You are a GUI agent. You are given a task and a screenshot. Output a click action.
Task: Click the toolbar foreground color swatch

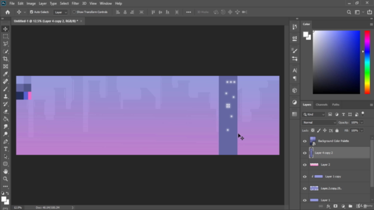(4, 199)
